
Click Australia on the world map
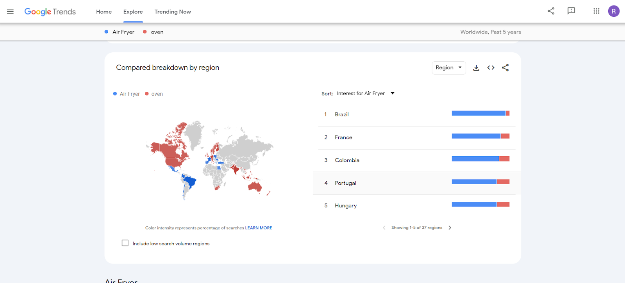(x=255, y=186)
